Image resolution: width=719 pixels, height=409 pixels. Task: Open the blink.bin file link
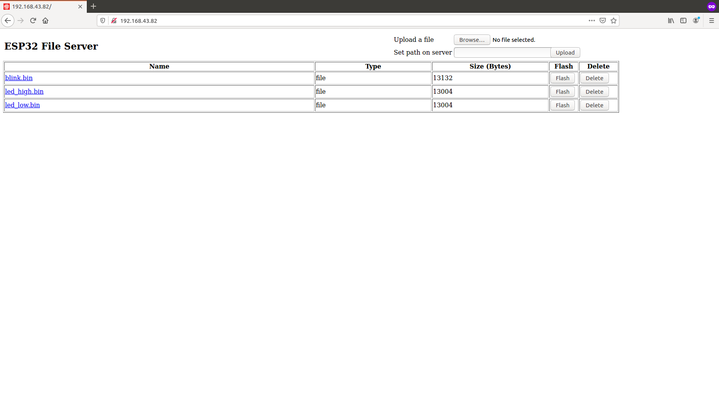coord(19,78)
